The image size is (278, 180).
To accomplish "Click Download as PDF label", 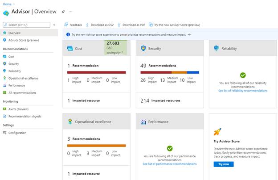I will point(134,25).
